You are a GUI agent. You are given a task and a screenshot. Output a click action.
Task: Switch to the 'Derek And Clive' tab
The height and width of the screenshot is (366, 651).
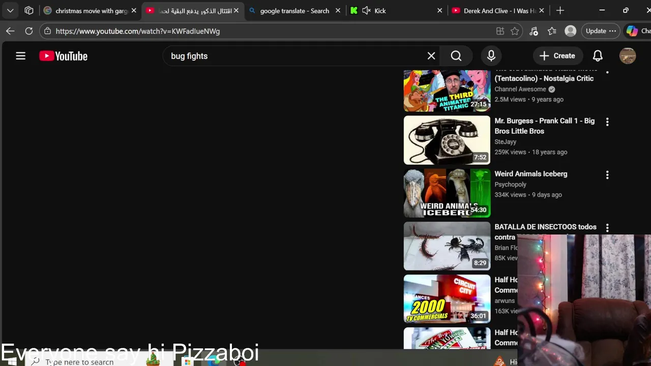coord(498,11)
